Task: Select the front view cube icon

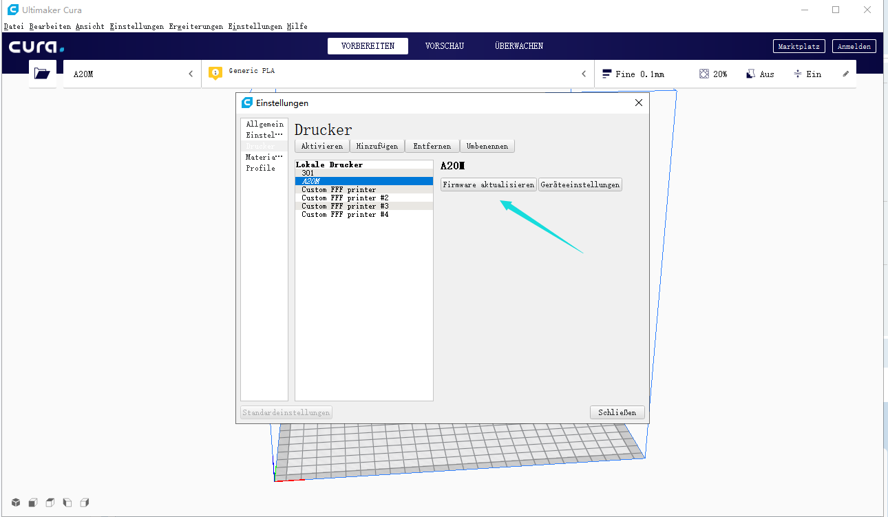Action: point(32,503)
